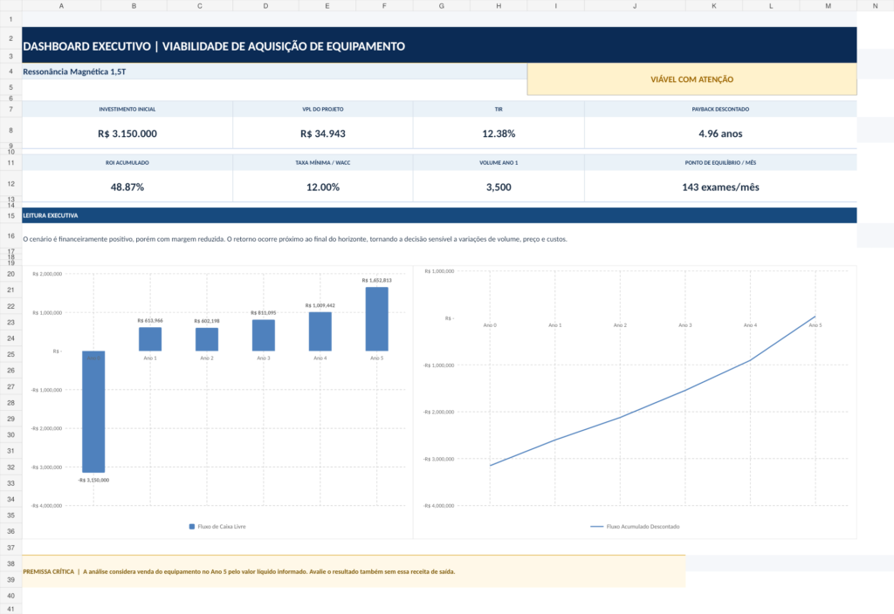Select the payback 4.96 anos cell
The height and width of the screenshot is (614, 894).
(x=720, y=133)
